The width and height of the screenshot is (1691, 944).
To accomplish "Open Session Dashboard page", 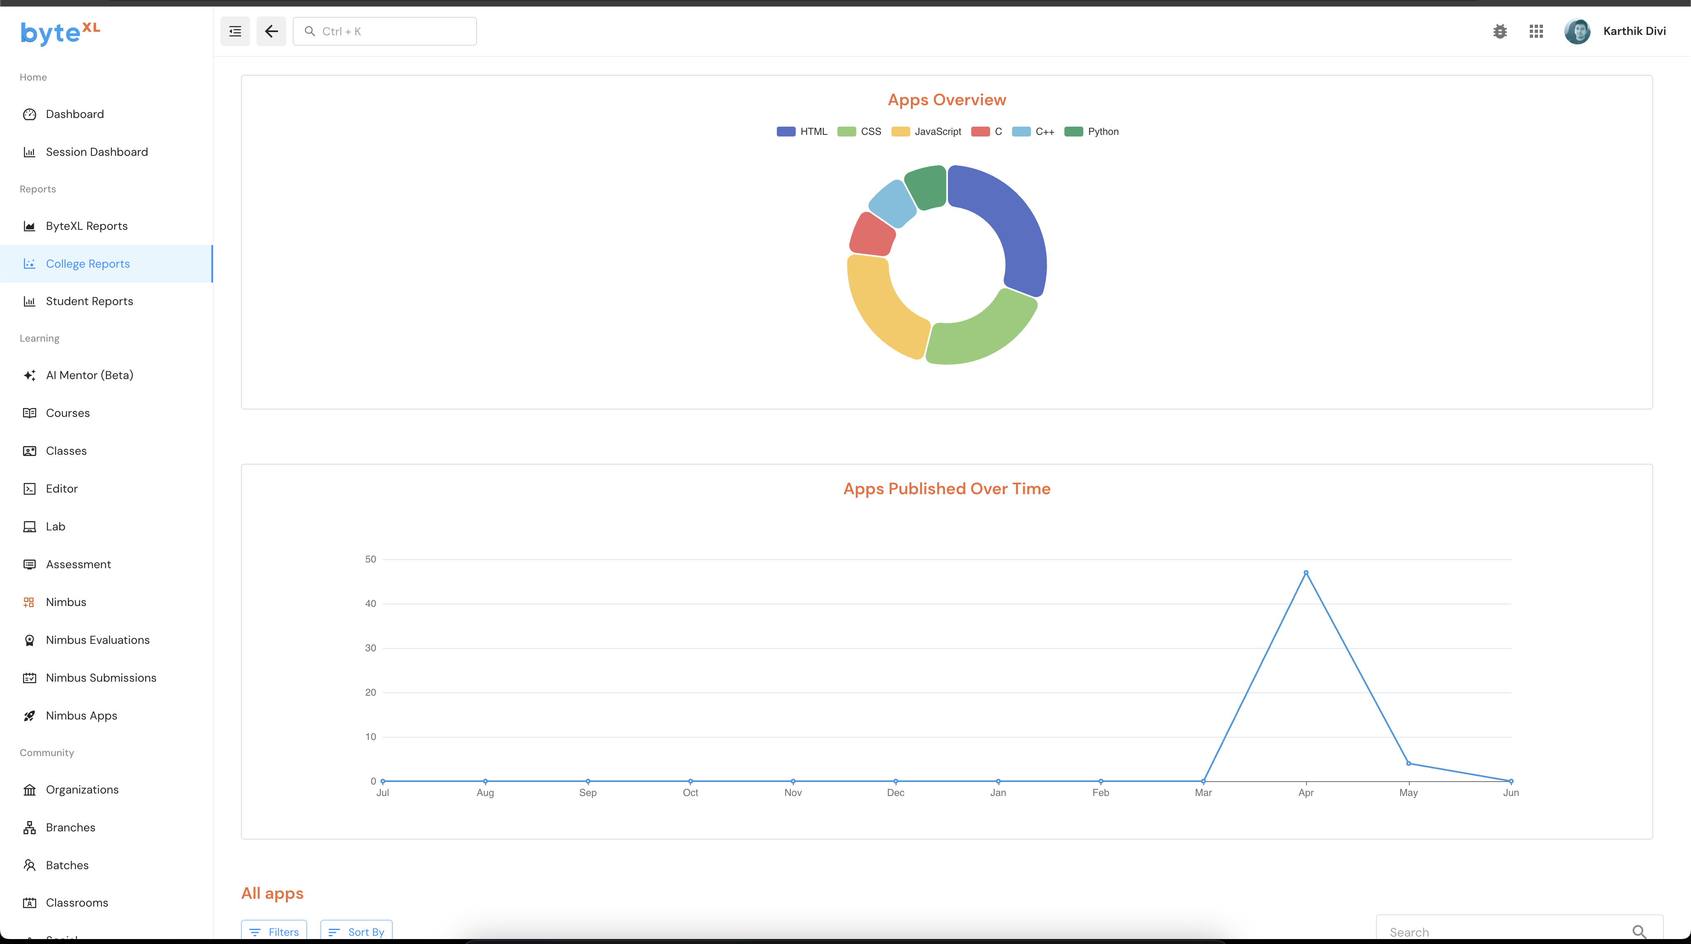I will pos(97,152).
